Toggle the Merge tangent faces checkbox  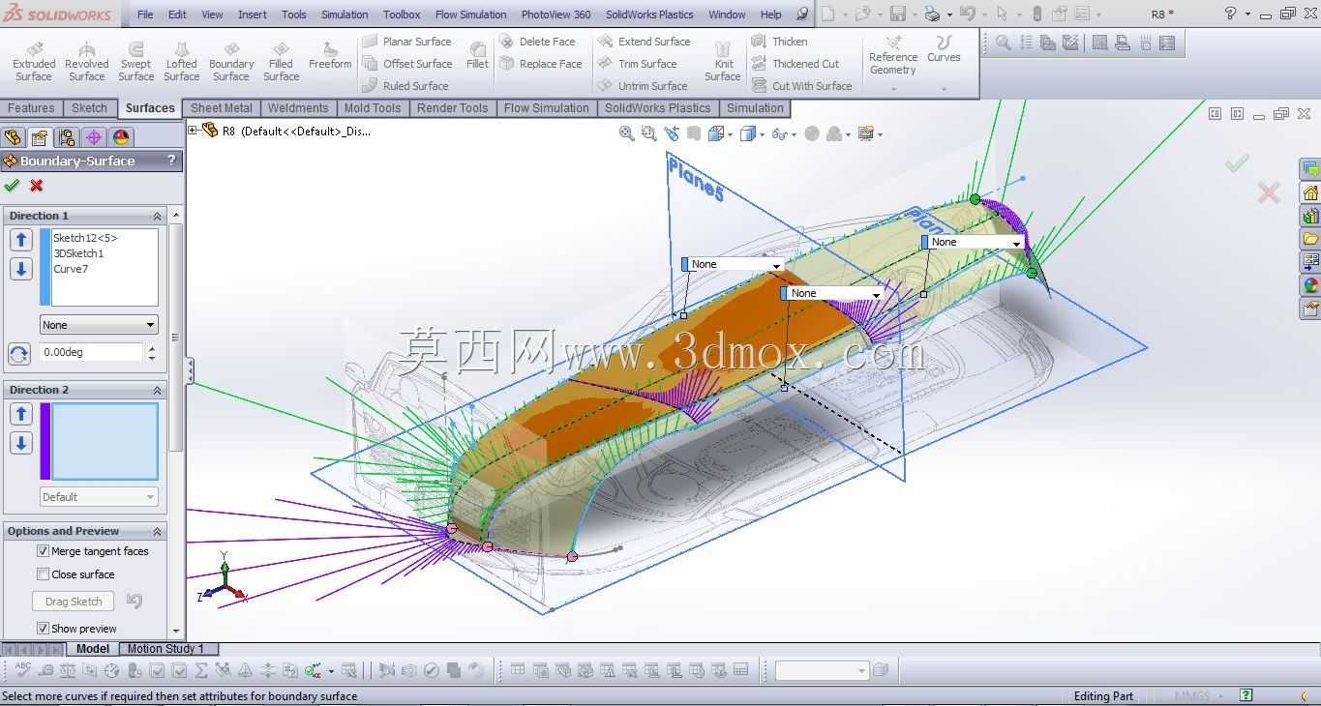tap(43, 551)
